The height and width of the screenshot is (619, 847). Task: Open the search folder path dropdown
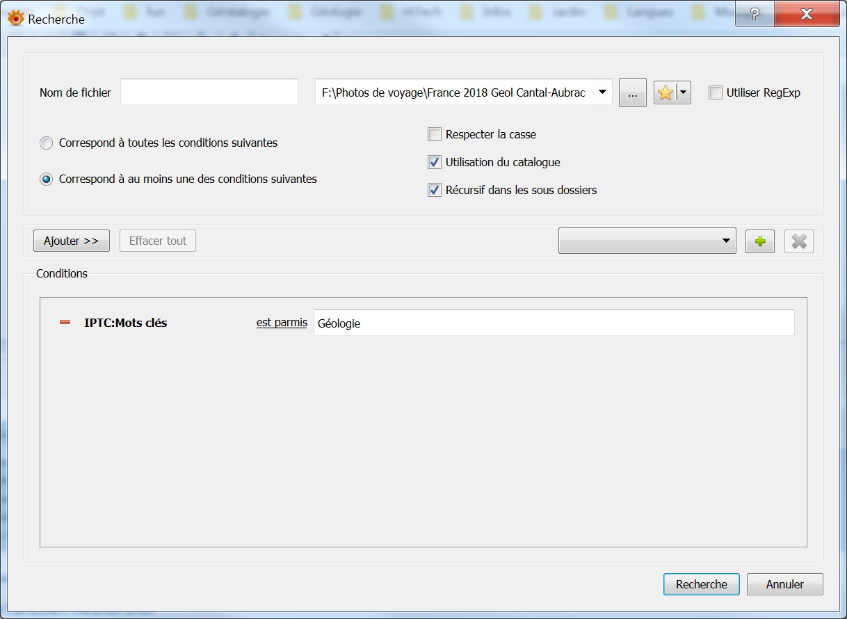point(602,93)
